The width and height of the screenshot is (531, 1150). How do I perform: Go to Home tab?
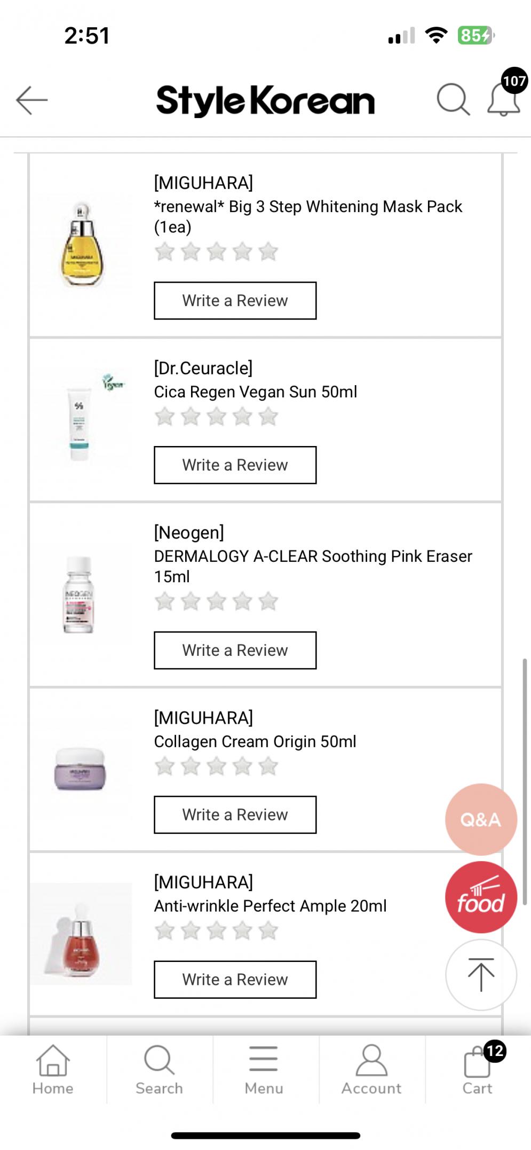coord(53,1070)
